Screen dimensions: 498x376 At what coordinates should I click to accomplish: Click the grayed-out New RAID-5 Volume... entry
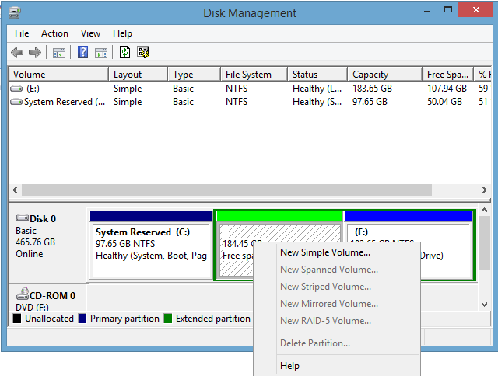click(x=337, y=321)
